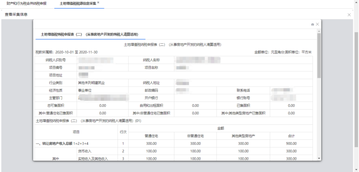Select the 经济性质 value 事业单位
Image resolution: width=359 pixels, height=172 pixels.
point(85,90)
